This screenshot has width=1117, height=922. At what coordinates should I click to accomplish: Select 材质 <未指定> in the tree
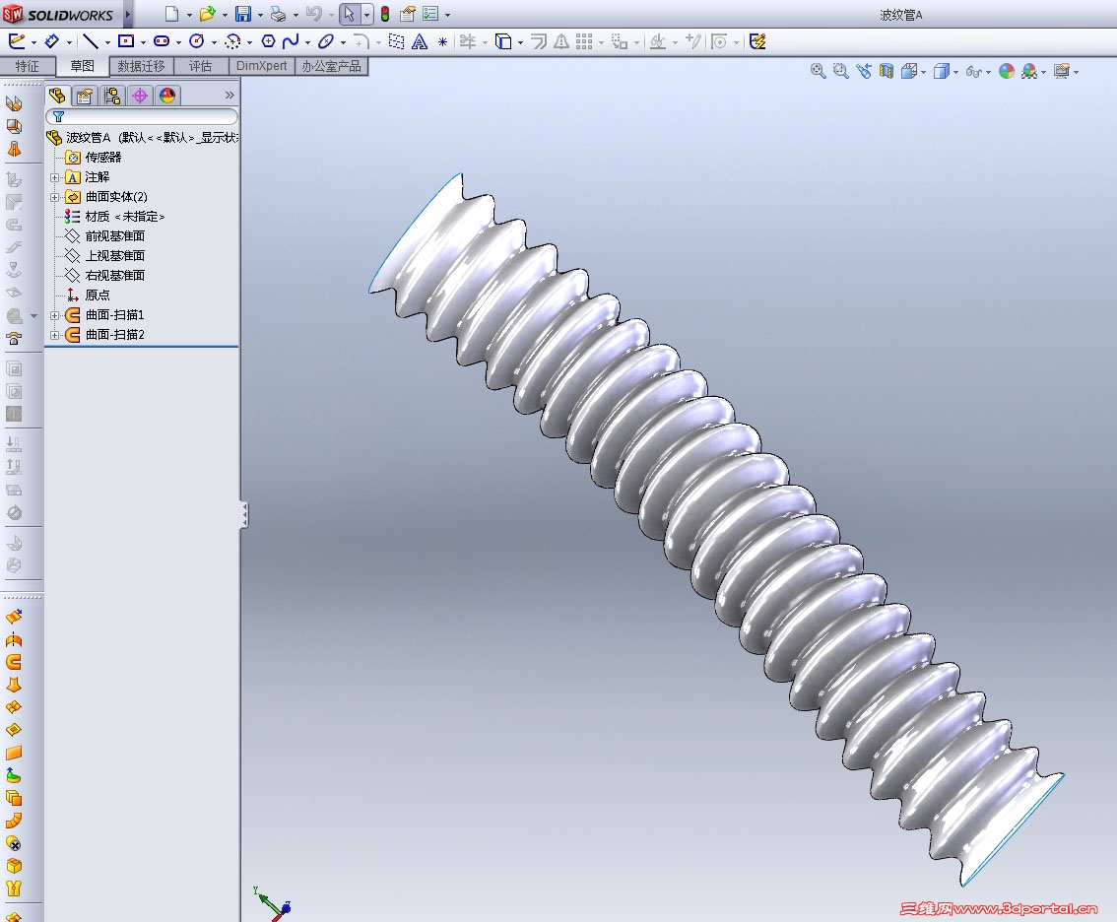[125, 217]
